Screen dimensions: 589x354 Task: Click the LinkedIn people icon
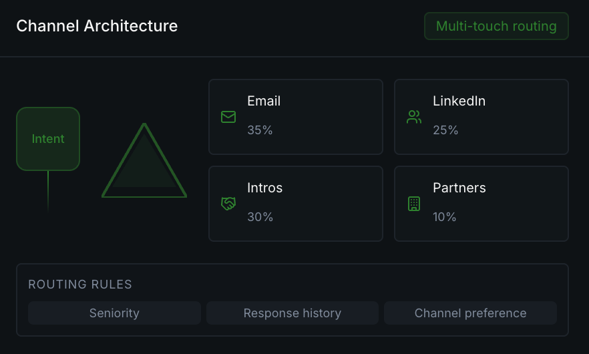414,117
